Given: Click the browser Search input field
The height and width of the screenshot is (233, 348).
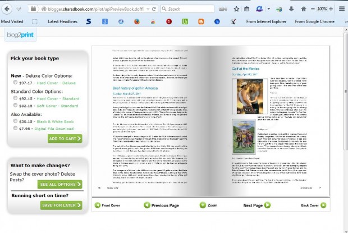Looking at the screenshot, I should pyautogui.click(x=187, y=9).
